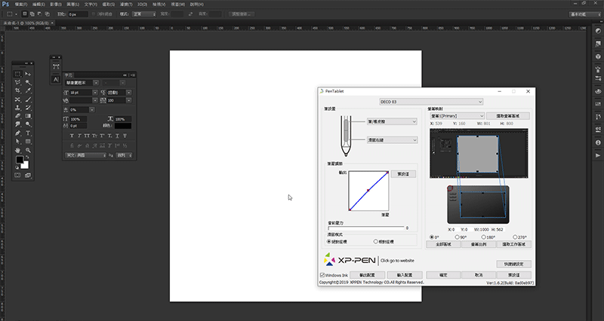This screenshot has height=321, width=604.
Task: Click Strikethrough T in Character panel
Action: (x=125, y=136)
